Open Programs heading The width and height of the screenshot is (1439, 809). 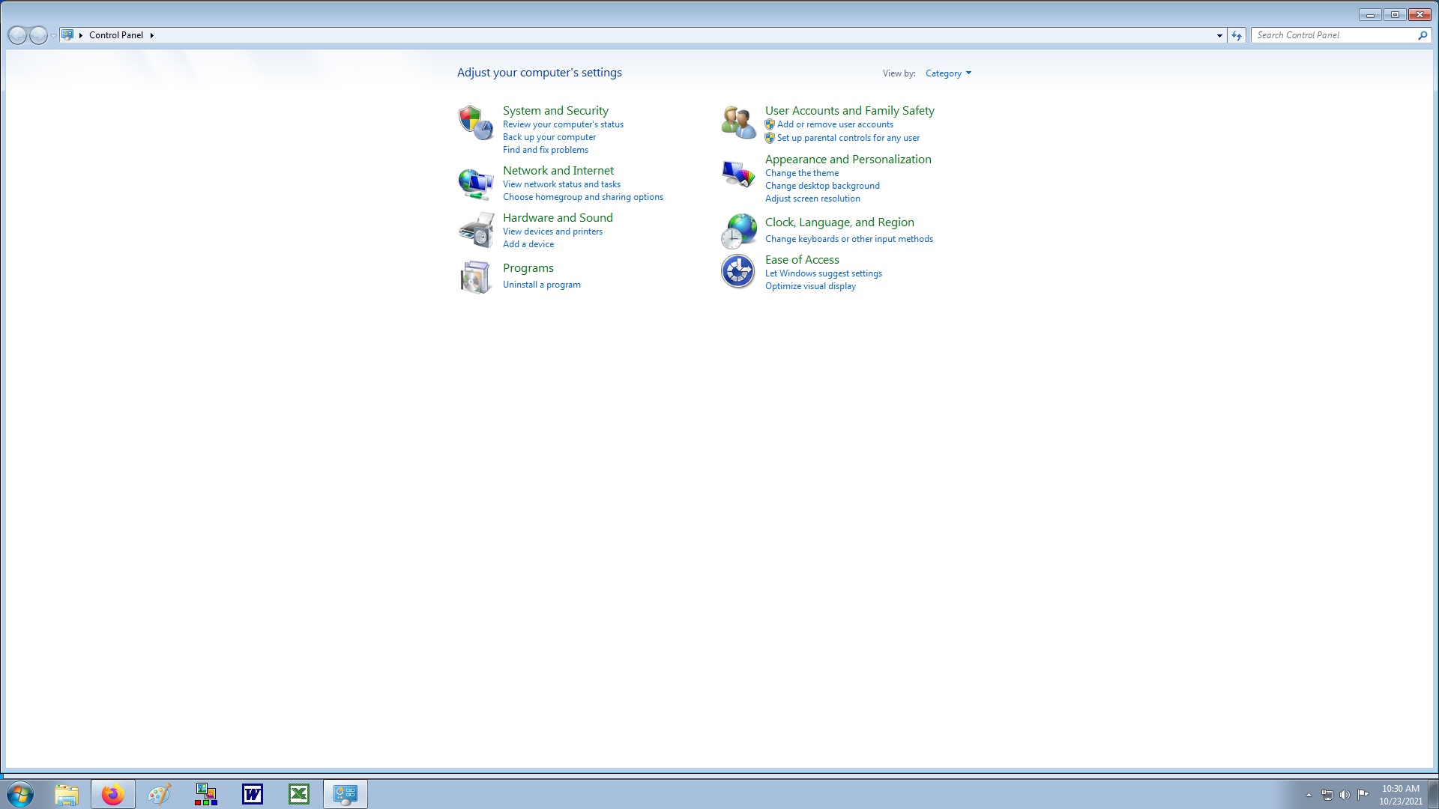(x=528, y=268)
